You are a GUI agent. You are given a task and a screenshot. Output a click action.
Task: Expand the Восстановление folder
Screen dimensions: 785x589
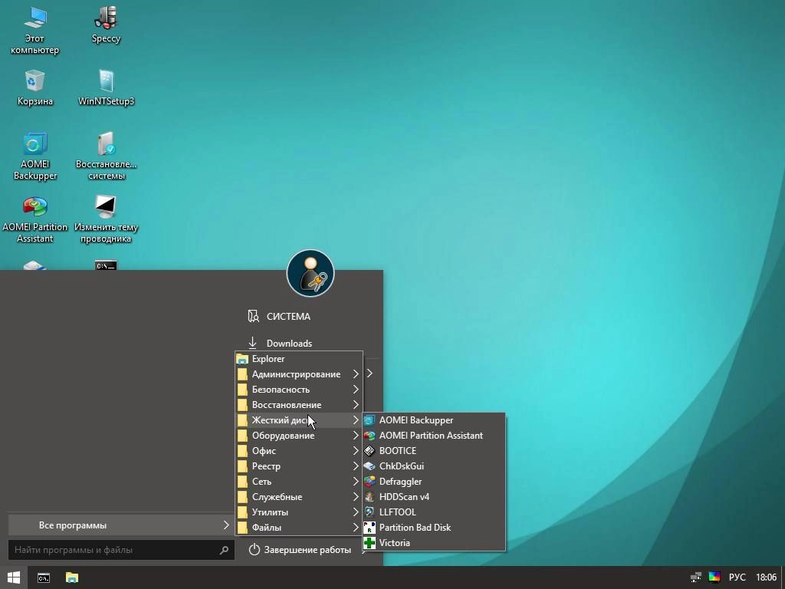(x=299, y=405)
